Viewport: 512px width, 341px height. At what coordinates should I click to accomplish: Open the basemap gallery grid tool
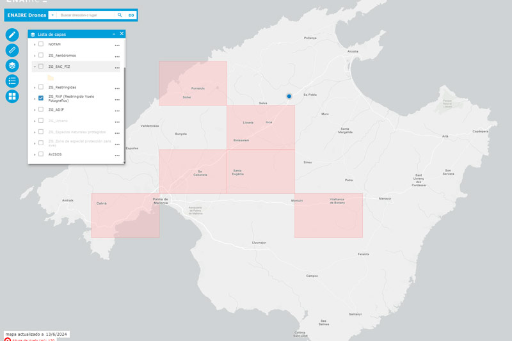tap(12, 97)
